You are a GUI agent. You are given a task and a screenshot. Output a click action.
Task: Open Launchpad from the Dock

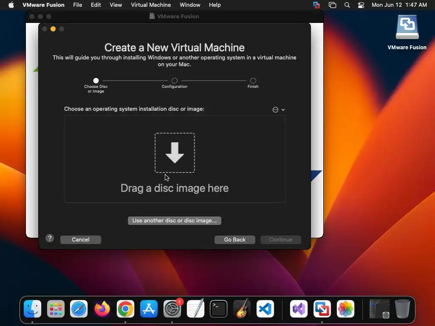pyautogui.click(x=56, y=309)
